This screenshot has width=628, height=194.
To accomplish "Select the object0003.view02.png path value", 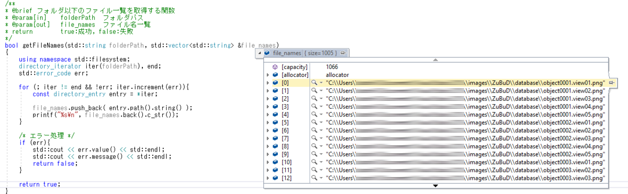I will [x=465, y=170].
